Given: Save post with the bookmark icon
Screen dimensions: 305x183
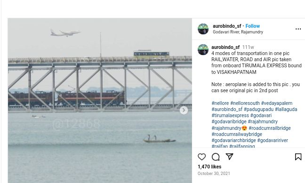Looking at the screenshot, I should (298, 157).
